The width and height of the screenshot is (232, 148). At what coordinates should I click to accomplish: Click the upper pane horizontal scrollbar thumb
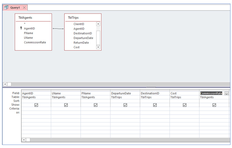9,84
